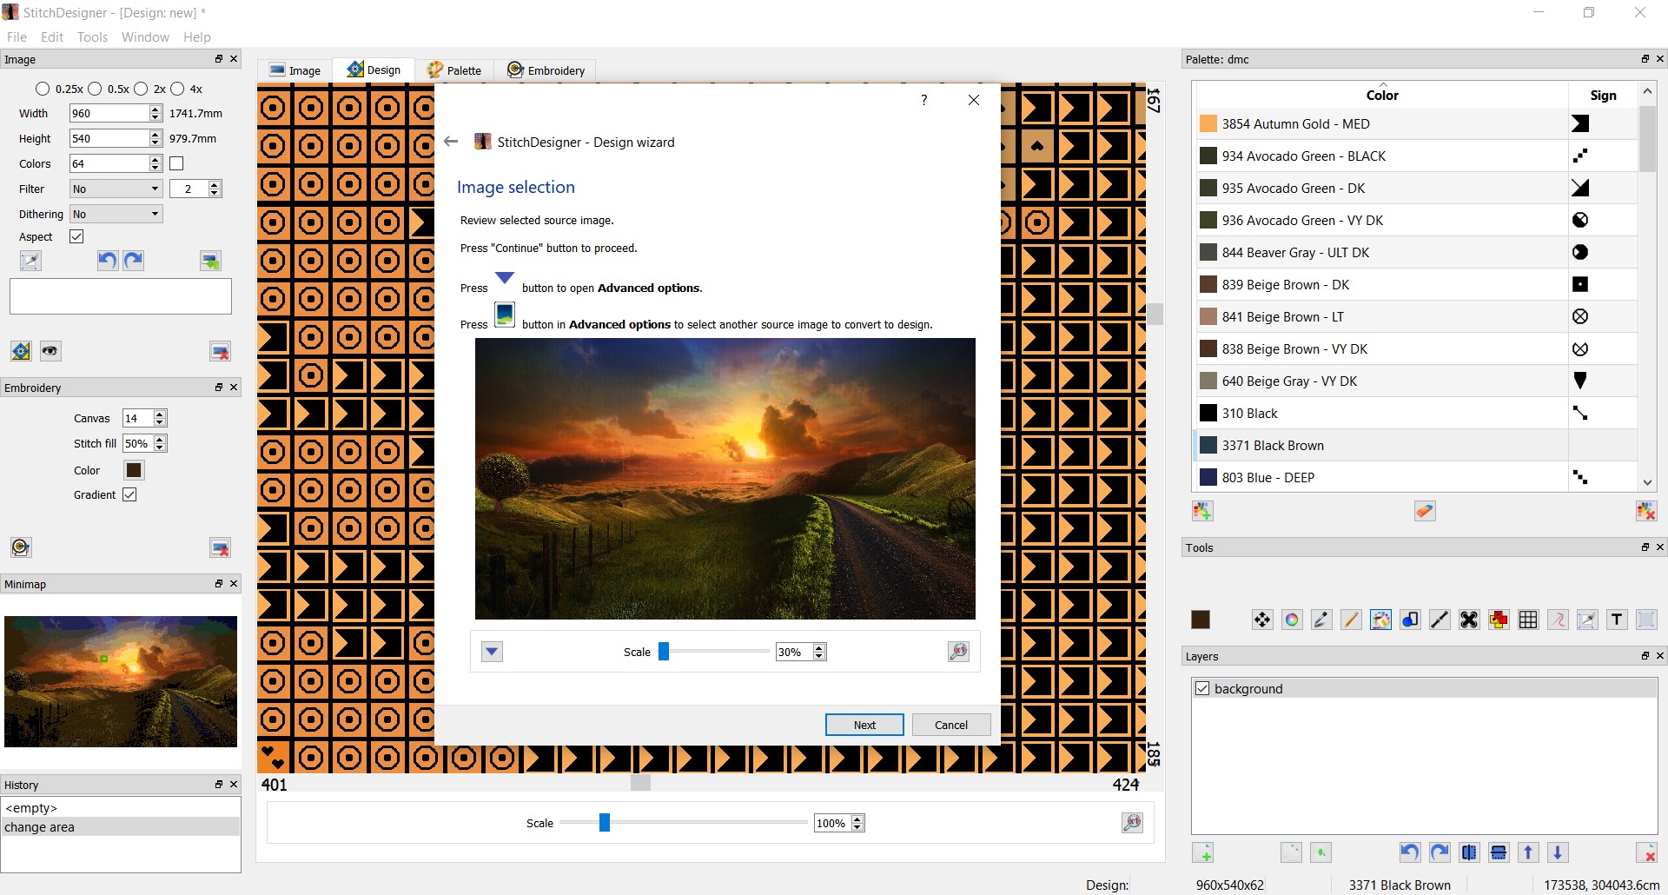Click the delete layer icon in Layers panel
Screen dimensions: 1668x895
[x=1646, y=852]
